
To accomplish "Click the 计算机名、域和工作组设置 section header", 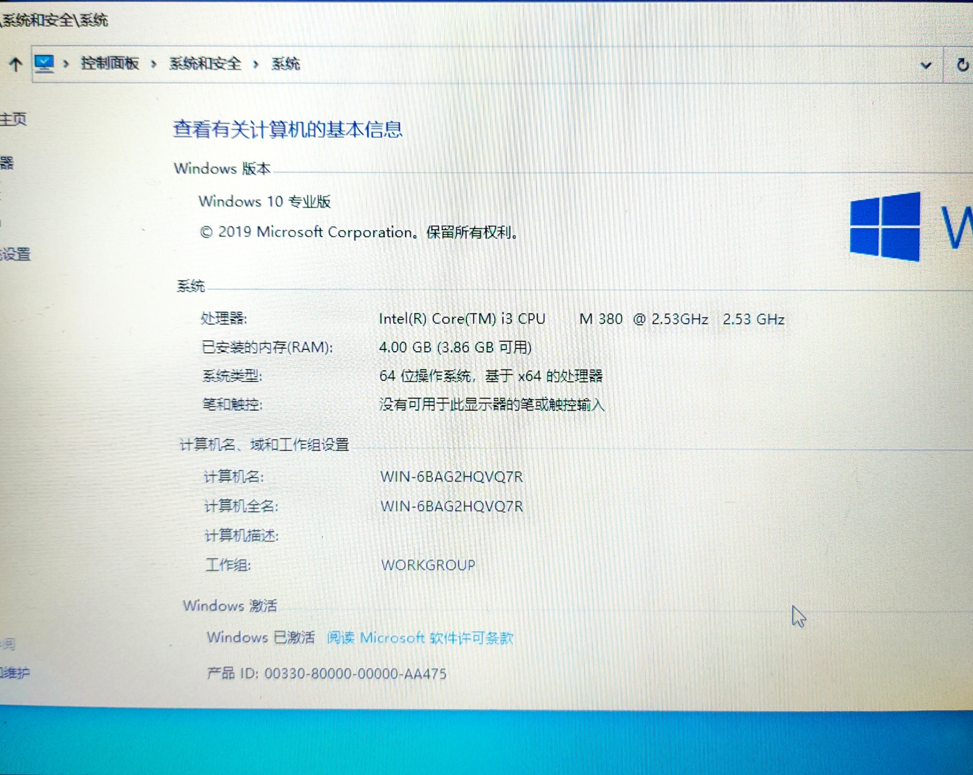I will click(x=264, y=445).
